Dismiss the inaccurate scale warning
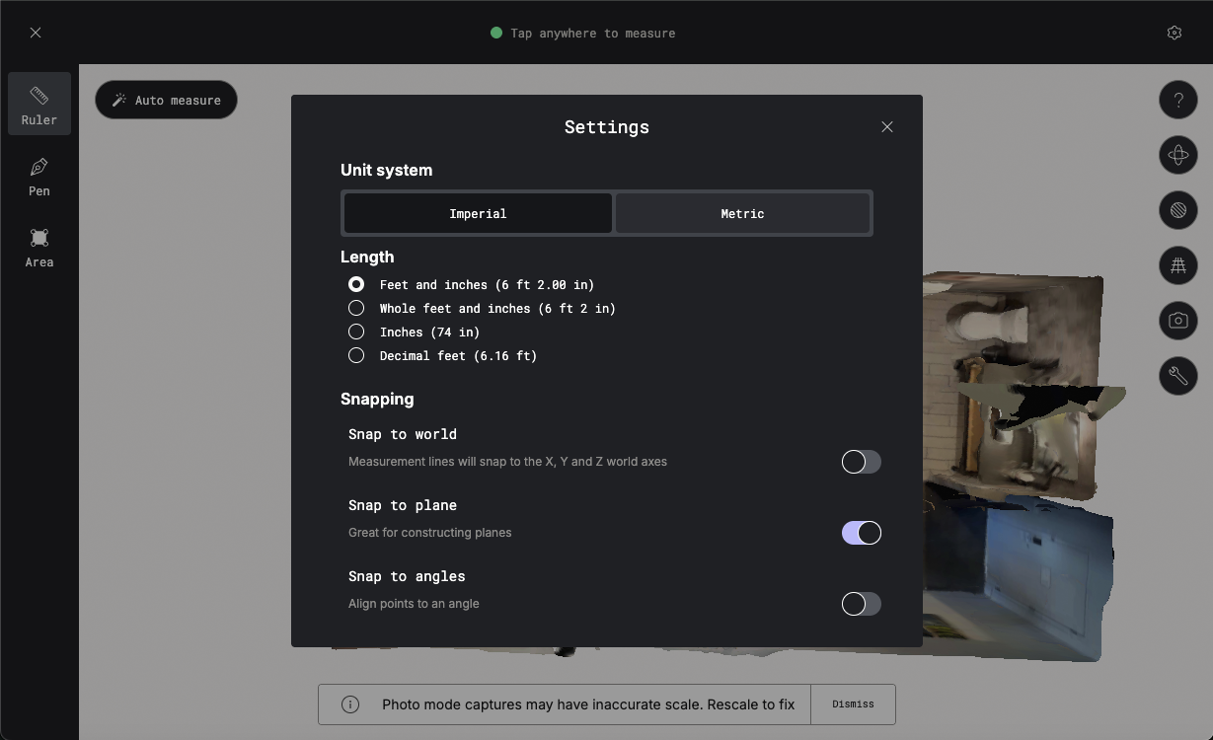Screen dimensions: 1213x740 pyautogui.click(x=853, y=704)
